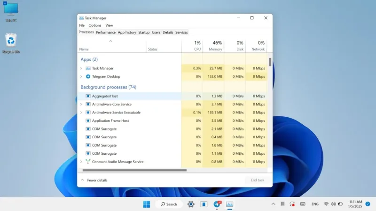Click the Conexant Audio Message Service icon
The width and height of the screenshot is (376, 211).
click(88, 162)
